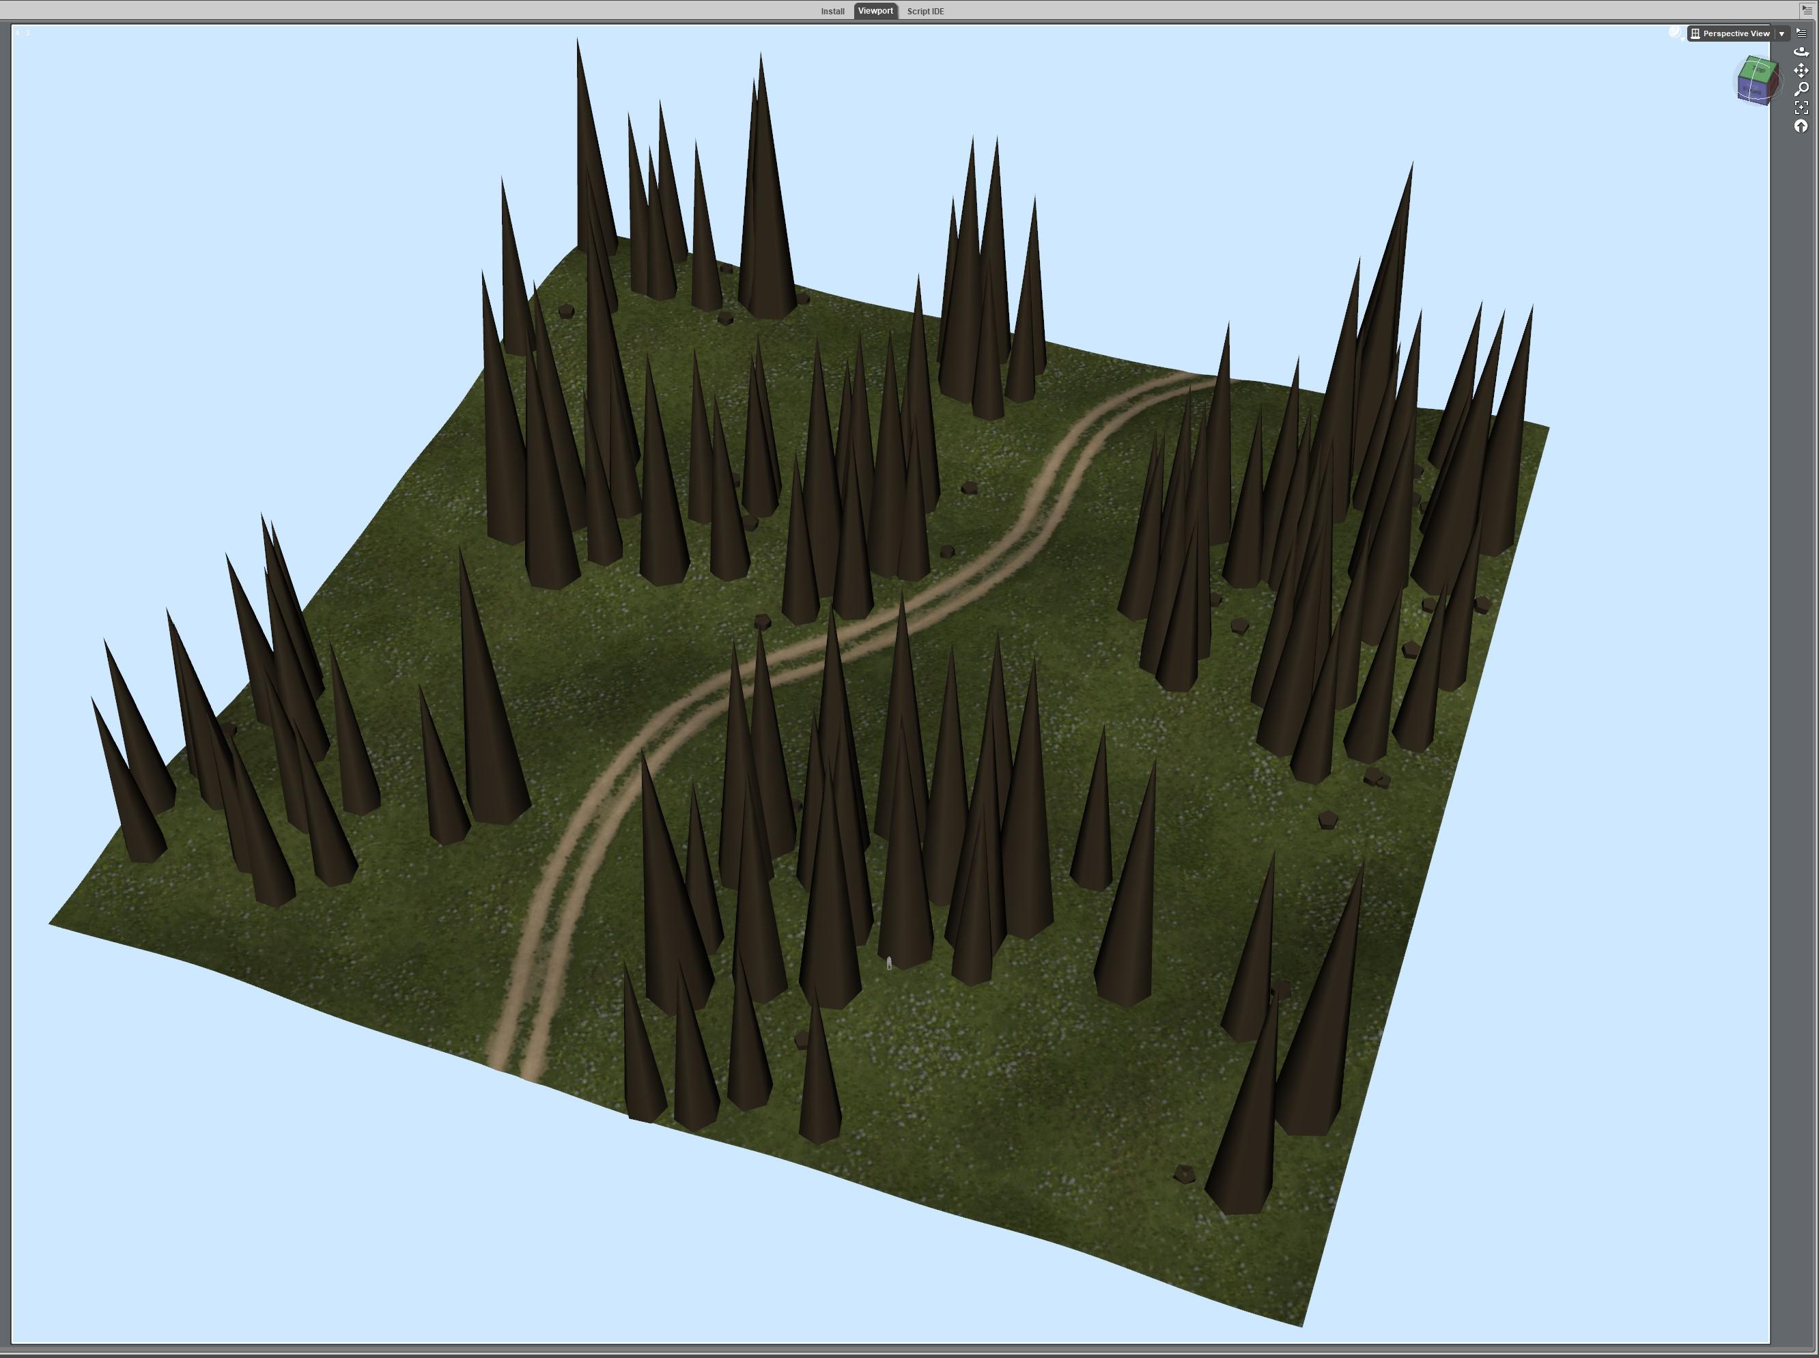Image resolution: width=1819 pixels, height=1358 pixels.
Task: Click the Reset camera up-arrow icon
Action: click(x=1801, y=126)
